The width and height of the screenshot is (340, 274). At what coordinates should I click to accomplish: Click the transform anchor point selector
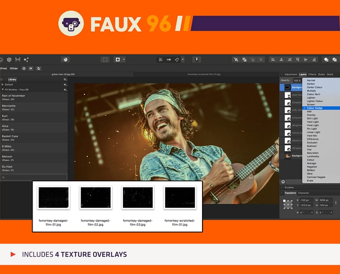288,205
